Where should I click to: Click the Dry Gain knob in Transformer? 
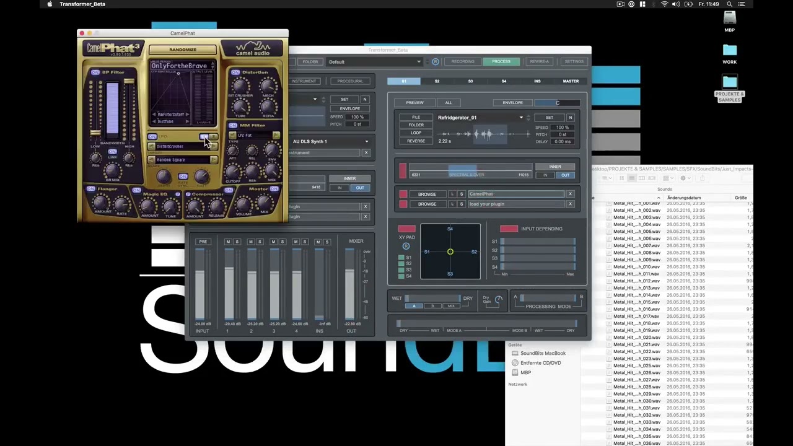(x=499, y=299)
